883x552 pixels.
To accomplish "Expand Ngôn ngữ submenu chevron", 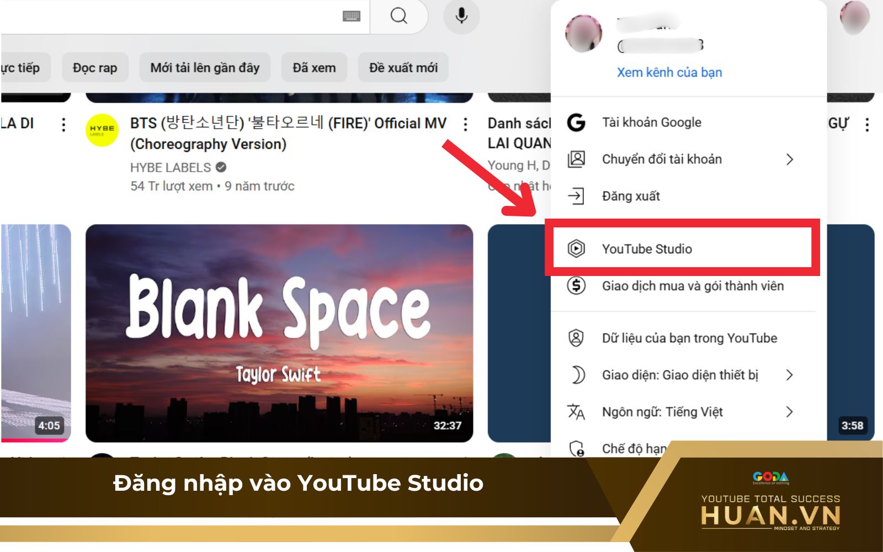I will coord(790,412).
